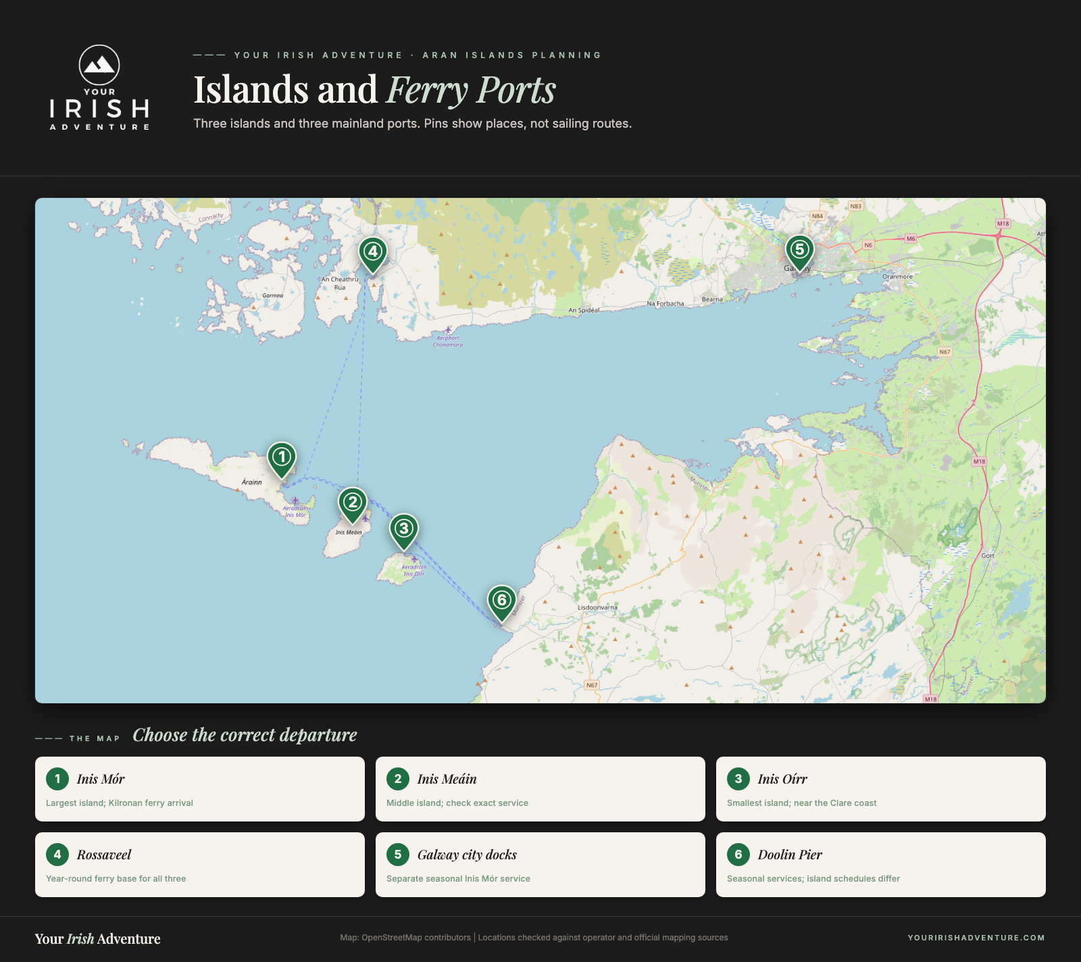Viewport: 1081px width, 962px height.
Task: Click the Bearna map label
Action: pyautogui.click(x=712, y=299)
